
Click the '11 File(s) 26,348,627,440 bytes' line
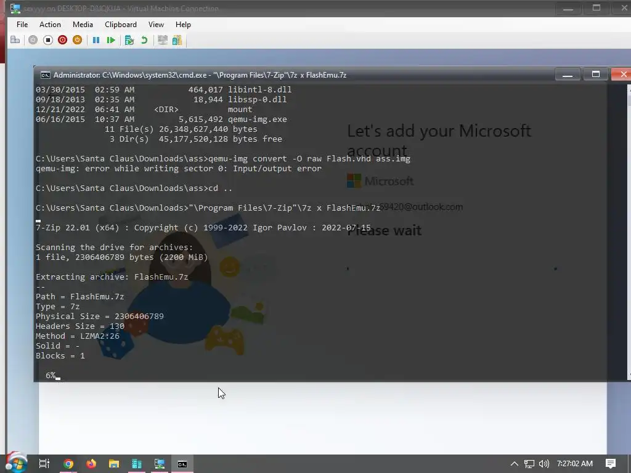coord(181,129)
